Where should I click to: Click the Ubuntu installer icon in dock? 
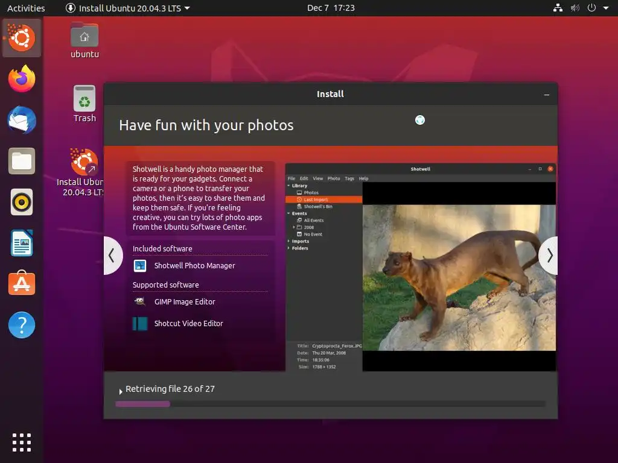(22, 38)
